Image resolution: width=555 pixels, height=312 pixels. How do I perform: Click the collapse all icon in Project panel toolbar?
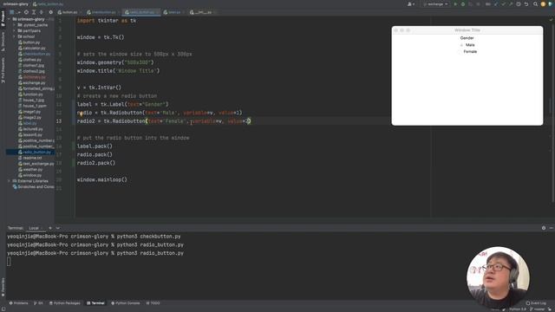pos(41,12)
